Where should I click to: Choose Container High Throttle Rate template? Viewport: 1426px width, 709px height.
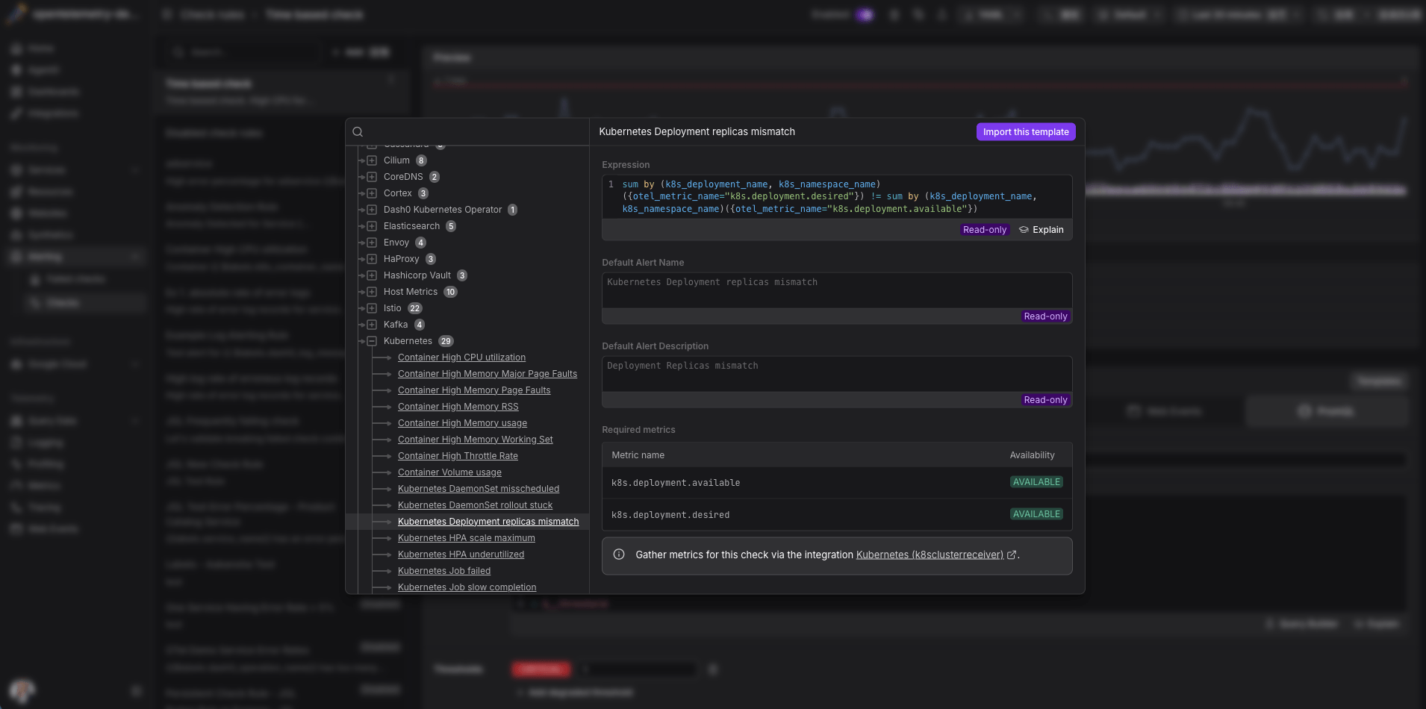[458, 456]
